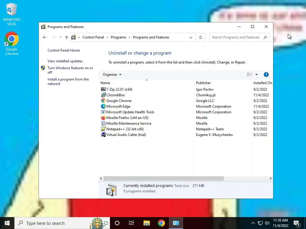
Task: Go back with the left arrow
Action: tap(45, 37)
